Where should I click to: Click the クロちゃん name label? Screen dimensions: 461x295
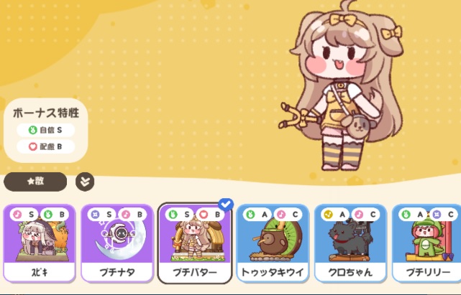click(x=350, y=273)
